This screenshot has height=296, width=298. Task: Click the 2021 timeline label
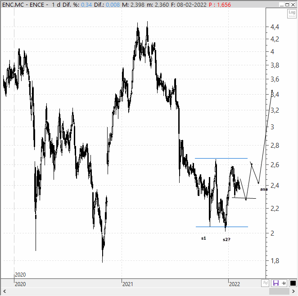pos(127,284)
